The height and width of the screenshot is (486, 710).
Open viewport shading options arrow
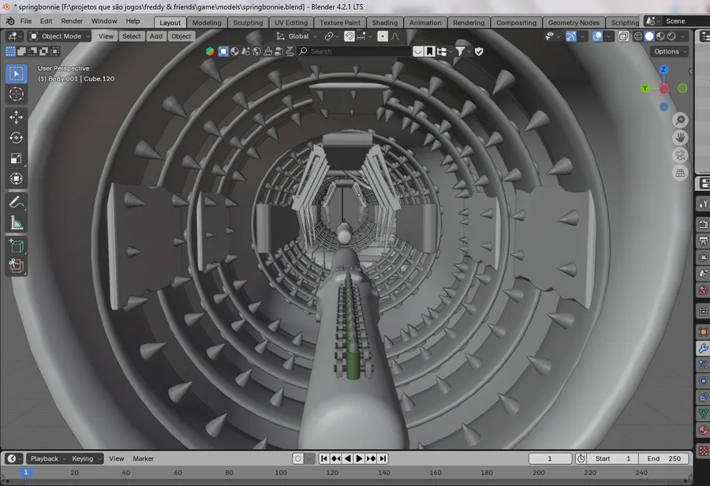682,36
